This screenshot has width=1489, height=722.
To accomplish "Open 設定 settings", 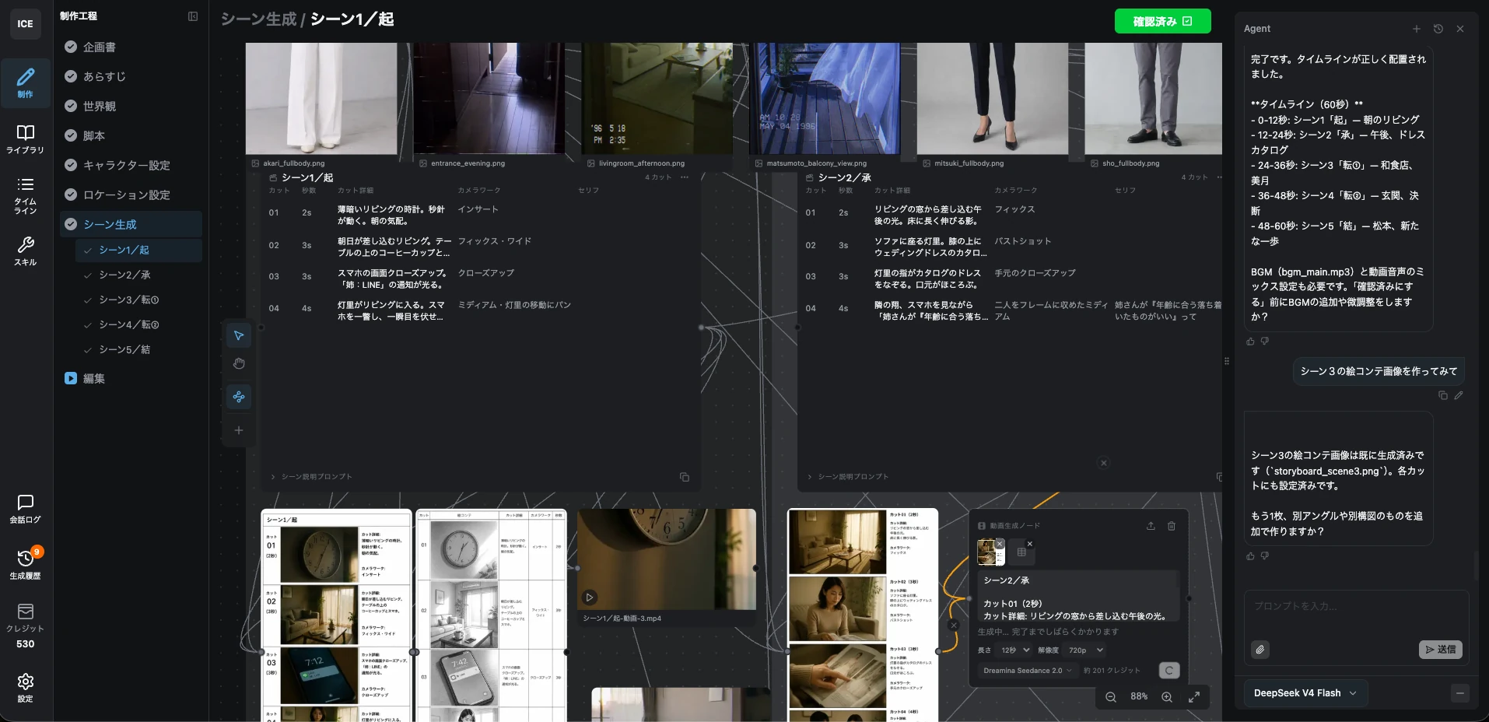I will click(x=26, y=688).
